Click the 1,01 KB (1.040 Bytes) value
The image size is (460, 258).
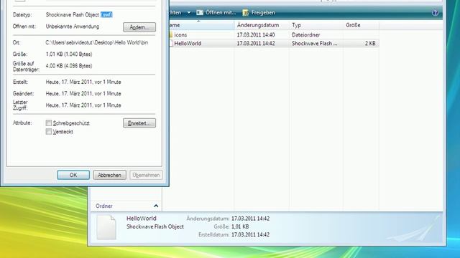click(x=69, y=54)
